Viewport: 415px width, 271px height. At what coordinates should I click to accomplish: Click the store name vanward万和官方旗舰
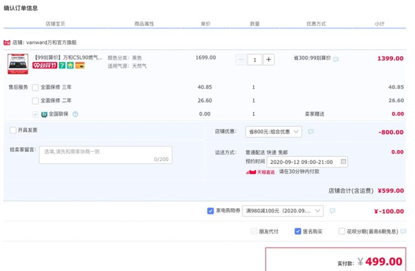point(51,42)
